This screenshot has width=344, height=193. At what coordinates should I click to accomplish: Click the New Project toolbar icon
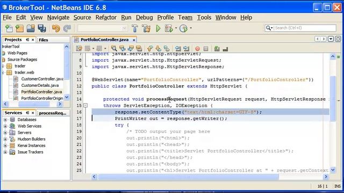pos(19,28)
